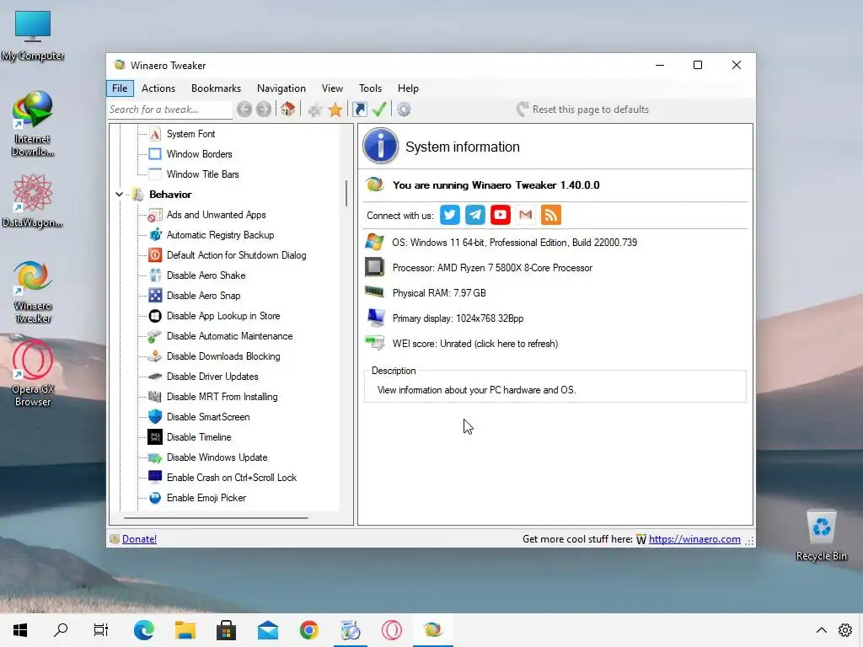Select Disable Downloads Blocking item
The image size is (863, 647).
223,356
